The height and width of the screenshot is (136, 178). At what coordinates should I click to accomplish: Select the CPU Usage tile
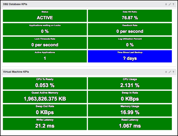point(130,83)
